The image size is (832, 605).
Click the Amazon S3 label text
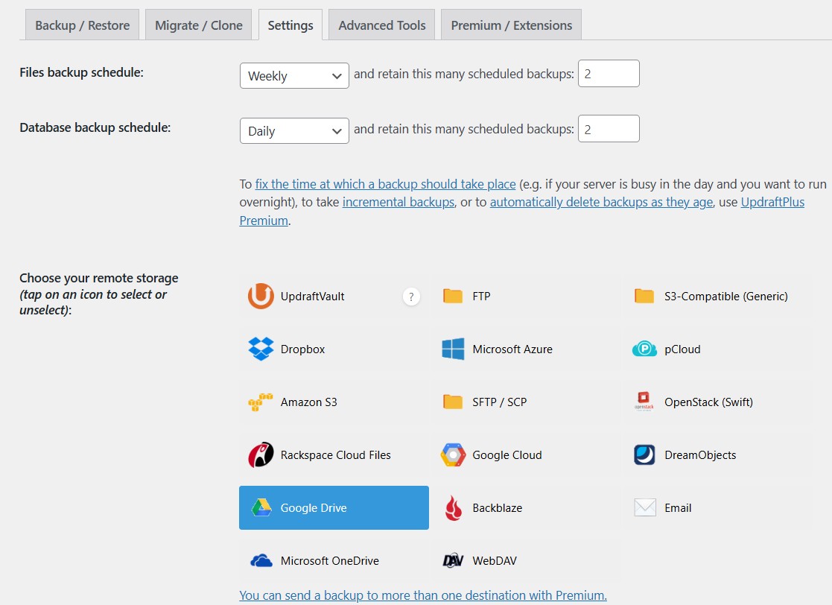click(x=309, y=402)
